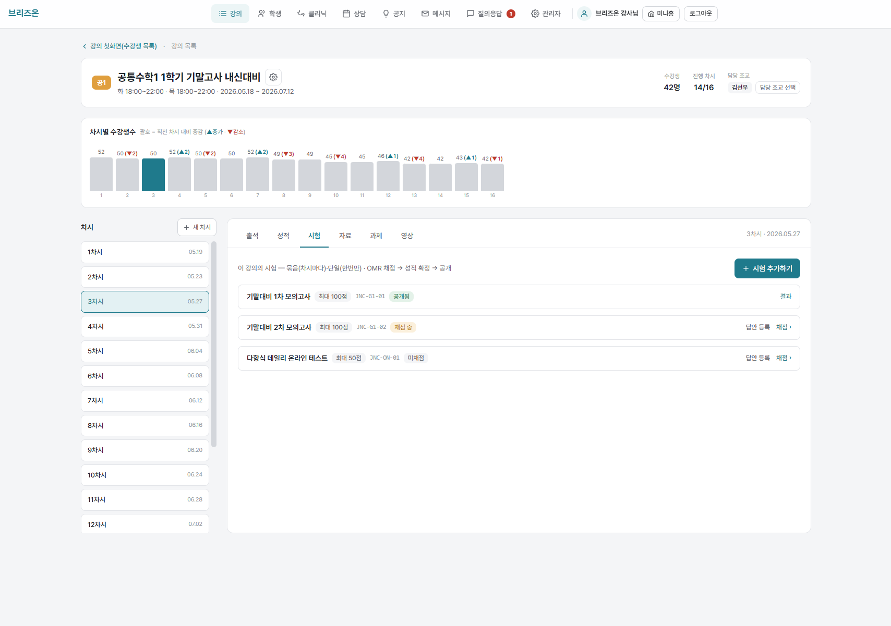Click the 시험 추가하기 button
The image size is (891, 626).
click(767, 268)
